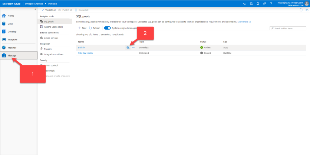This screenshot has height=155, width=310.
Task: Open SQL DW Nikola pool
Action: pos(85,53)
